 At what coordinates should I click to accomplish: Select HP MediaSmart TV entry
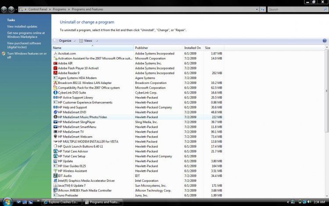138,132
